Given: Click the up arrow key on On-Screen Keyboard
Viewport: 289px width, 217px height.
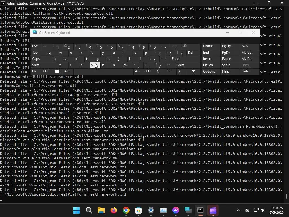Looking at the screenshot, I should point(168,65).
